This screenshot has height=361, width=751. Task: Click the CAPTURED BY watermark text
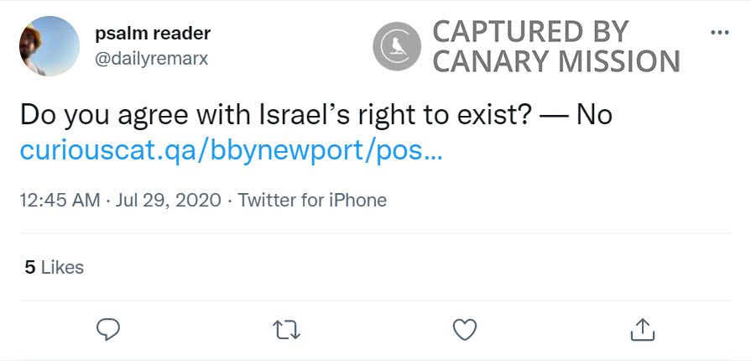coord(530,32)
